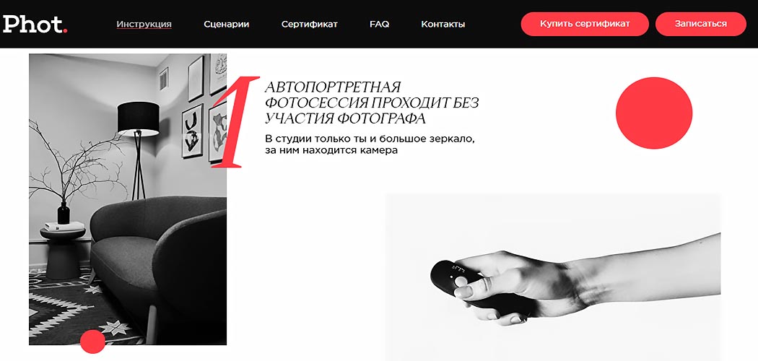Select FAQ in the navigation
758x361 pixels.
(x=380, y=24)
